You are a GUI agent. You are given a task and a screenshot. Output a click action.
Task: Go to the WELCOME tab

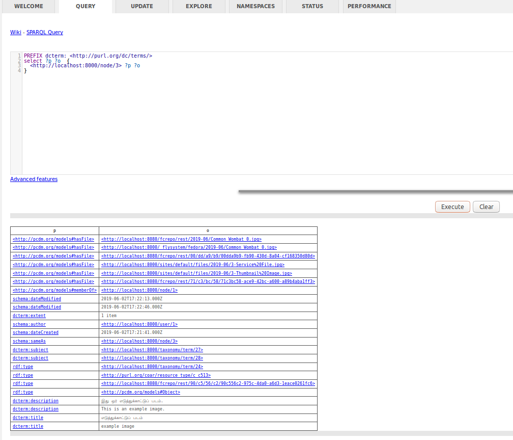click(x=28, y=6)
